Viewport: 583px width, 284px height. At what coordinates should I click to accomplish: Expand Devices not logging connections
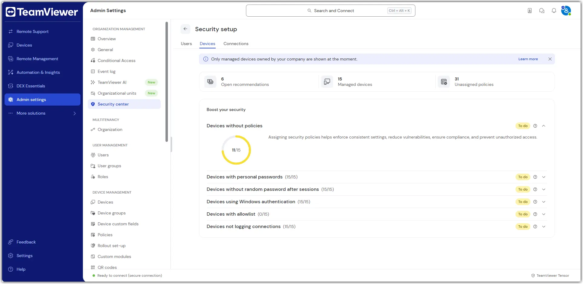[x=544, y=227]
